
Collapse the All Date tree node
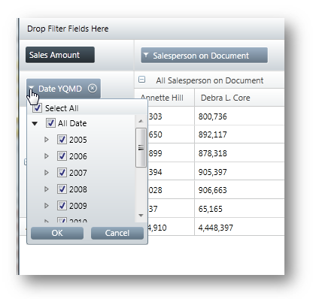pyautogui.click(x=35, y=123)
